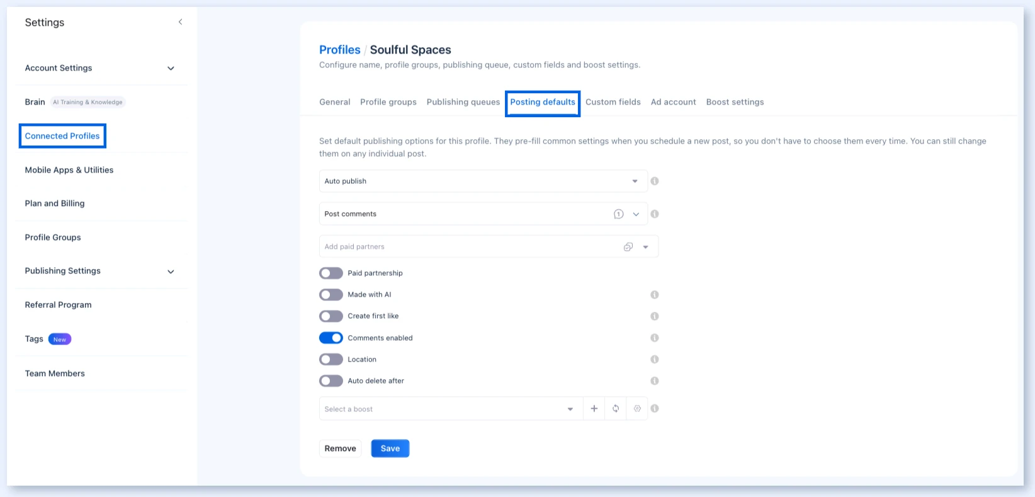Switch to the General tab

335,102
